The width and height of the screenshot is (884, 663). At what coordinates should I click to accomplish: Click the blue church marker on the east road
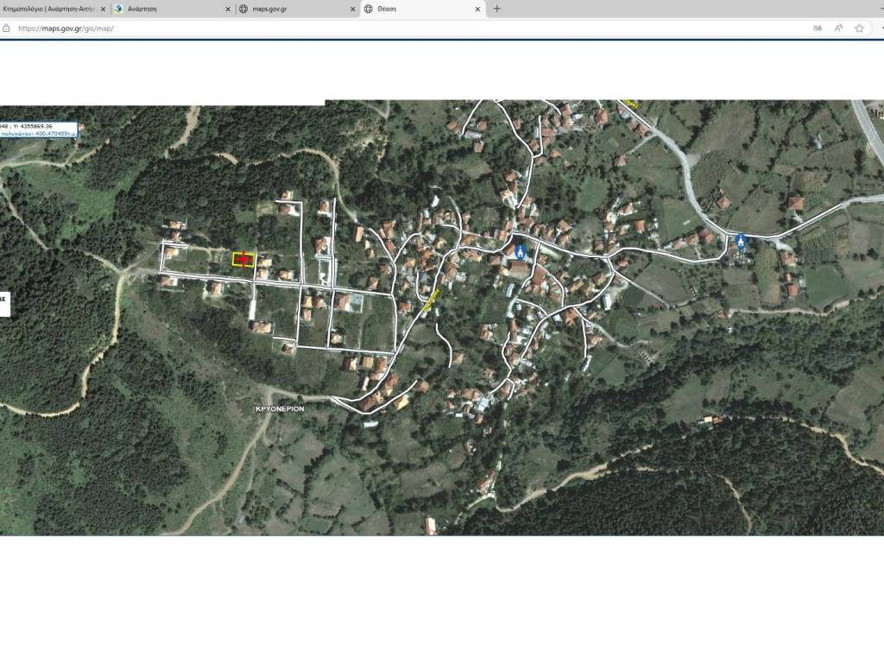[740, 240]
